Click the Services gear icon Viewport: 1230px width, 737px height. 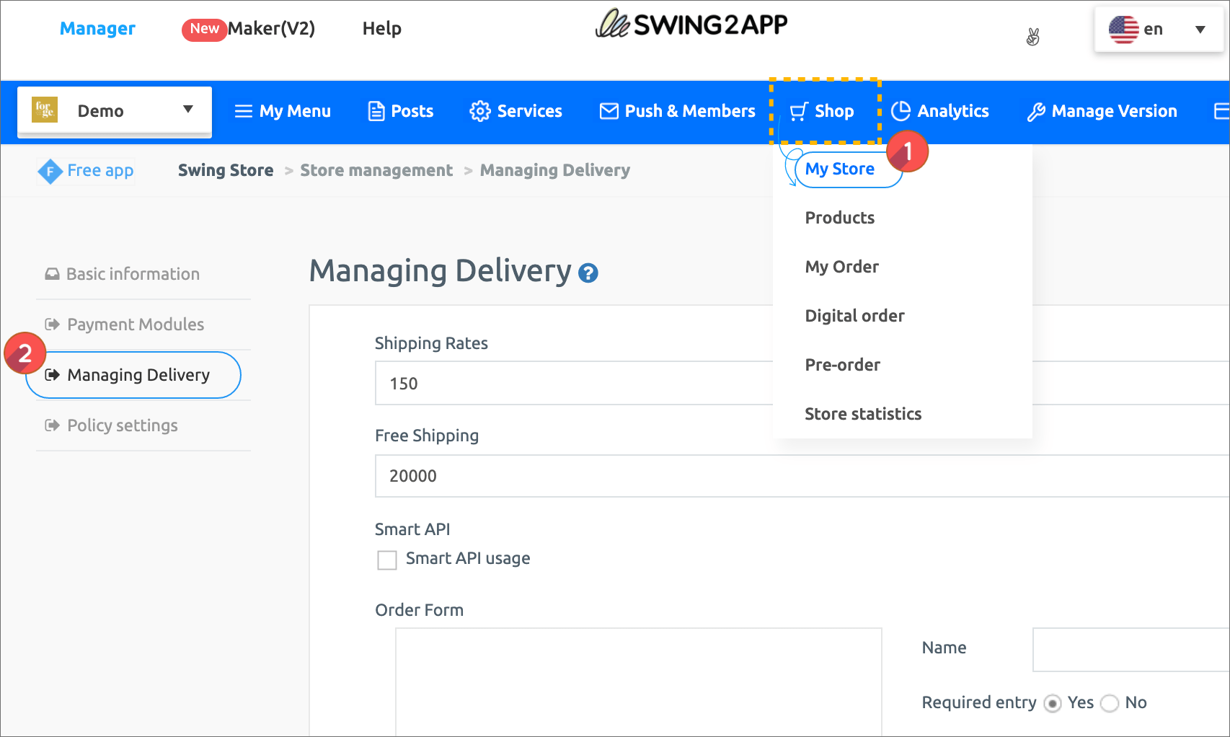pos(479,111)
